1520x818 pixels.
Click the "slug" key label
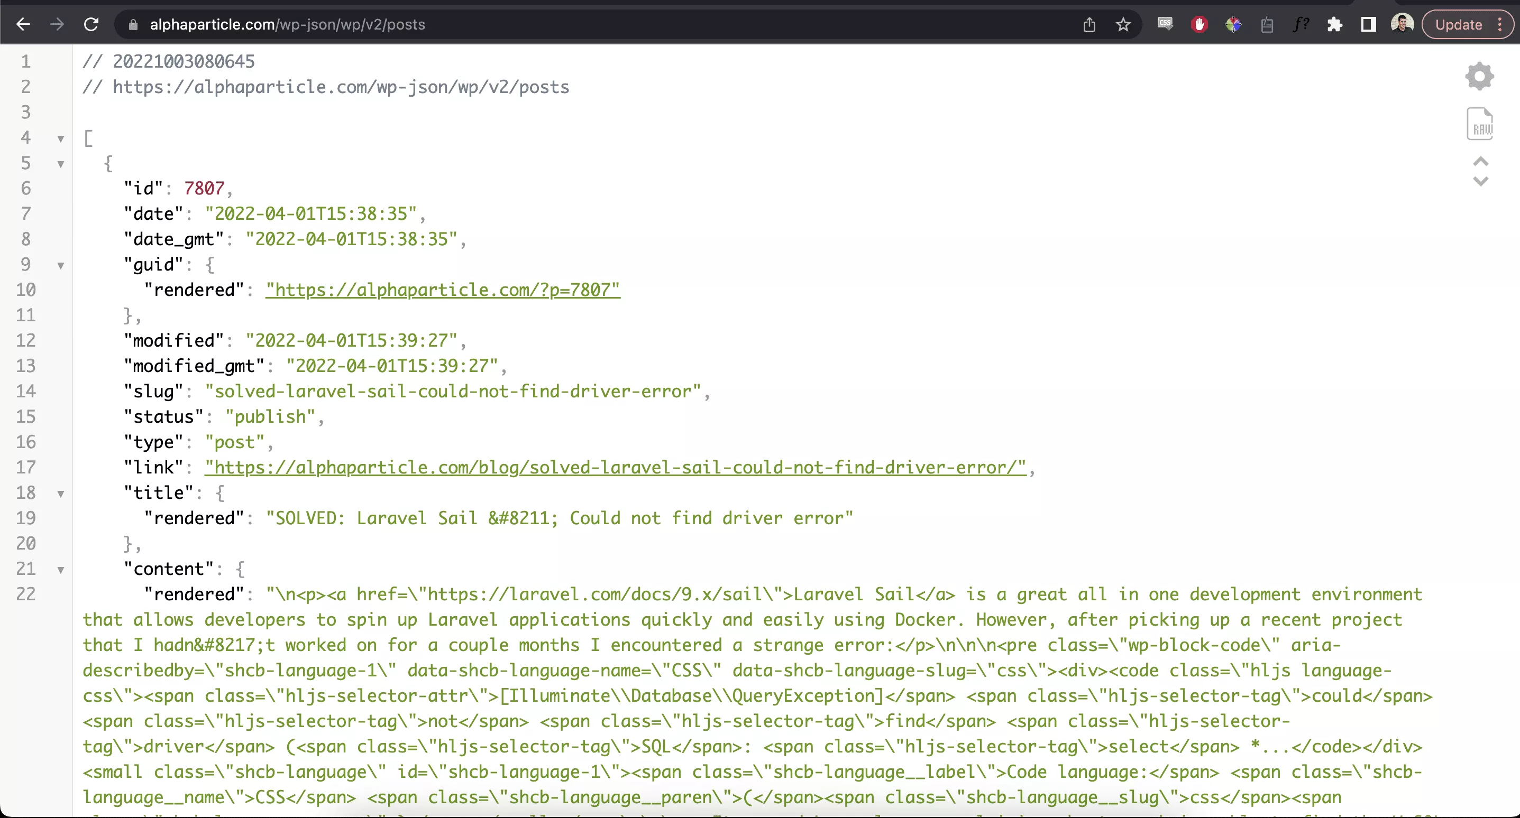click(153, 391)
